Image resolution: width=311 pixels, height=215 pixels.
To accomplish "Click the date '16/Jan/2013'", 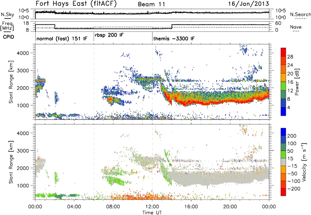I will pos(248,4).
